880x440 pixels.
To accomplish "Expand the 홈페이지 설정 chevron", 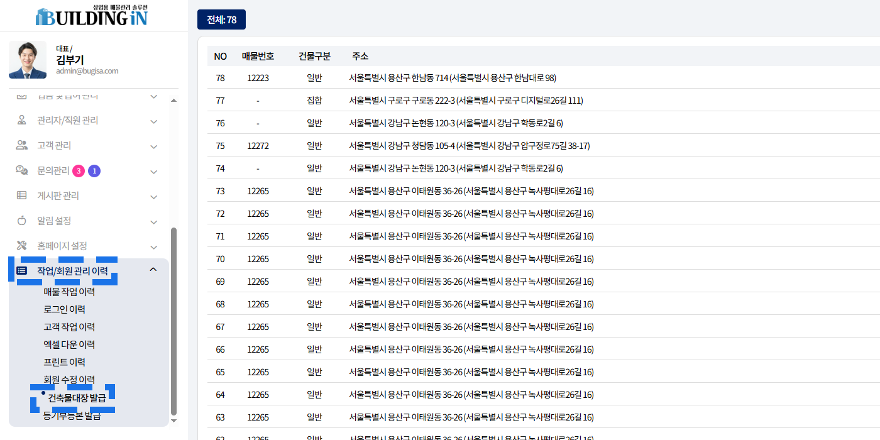I will (x=153, y=246).
